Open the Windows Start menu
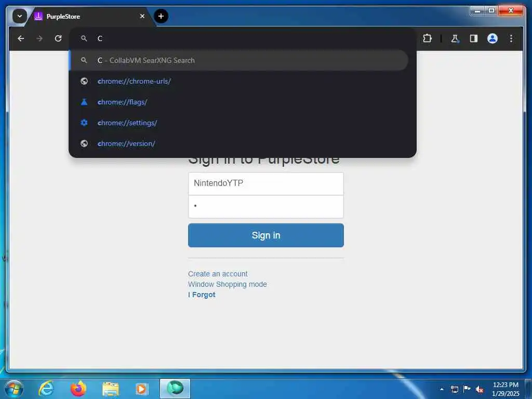 [x=14, y=389]
